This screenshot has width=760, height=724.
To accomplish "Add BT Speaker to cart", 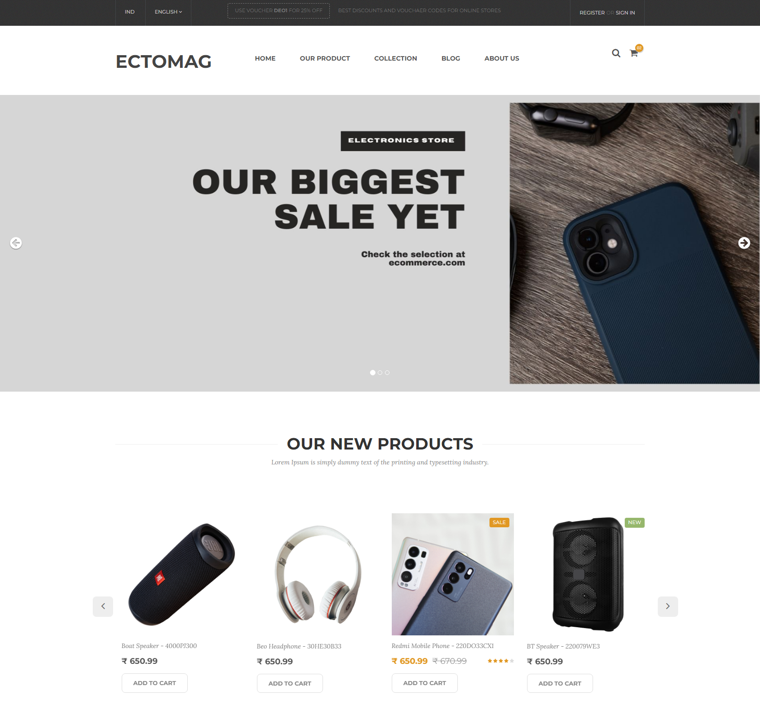I will click(560, 683).
